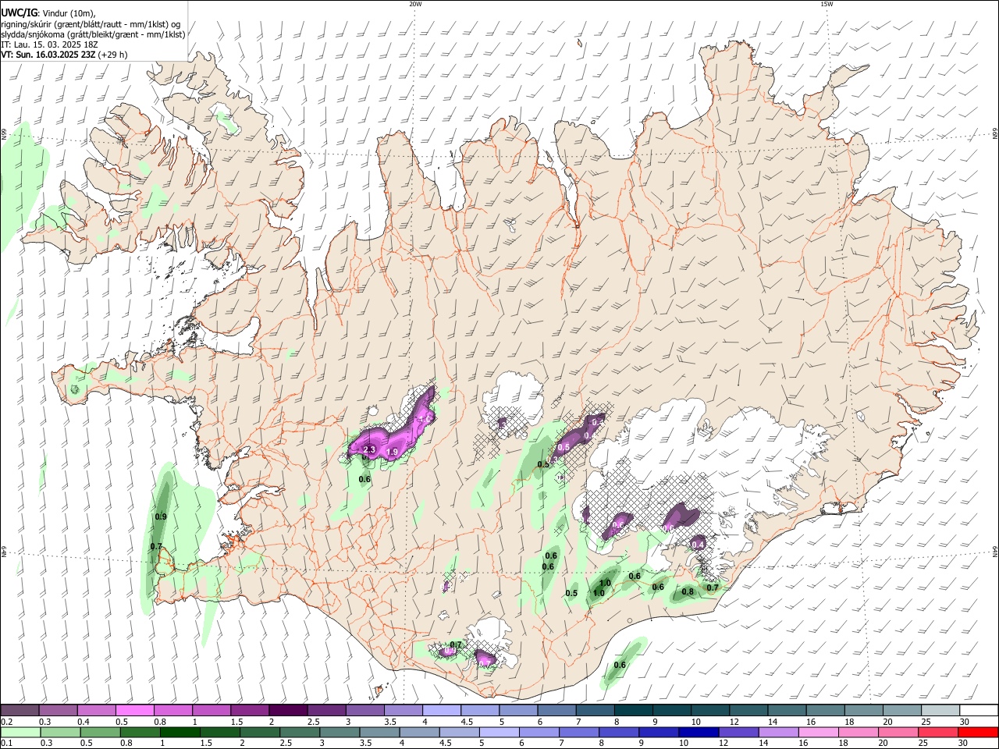999x749 pixels.
Task: Click the dark teal top-row swatch between 8 and 9
Action: click(633, 711)
